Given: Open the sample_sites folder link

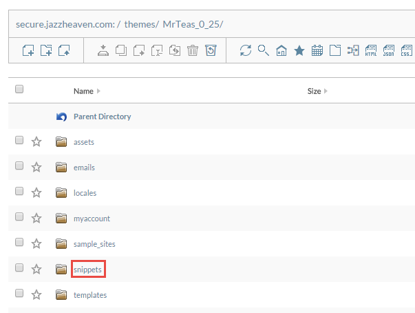Looking at the screenshot, I should pyautogui.click(x=94, y=244).
